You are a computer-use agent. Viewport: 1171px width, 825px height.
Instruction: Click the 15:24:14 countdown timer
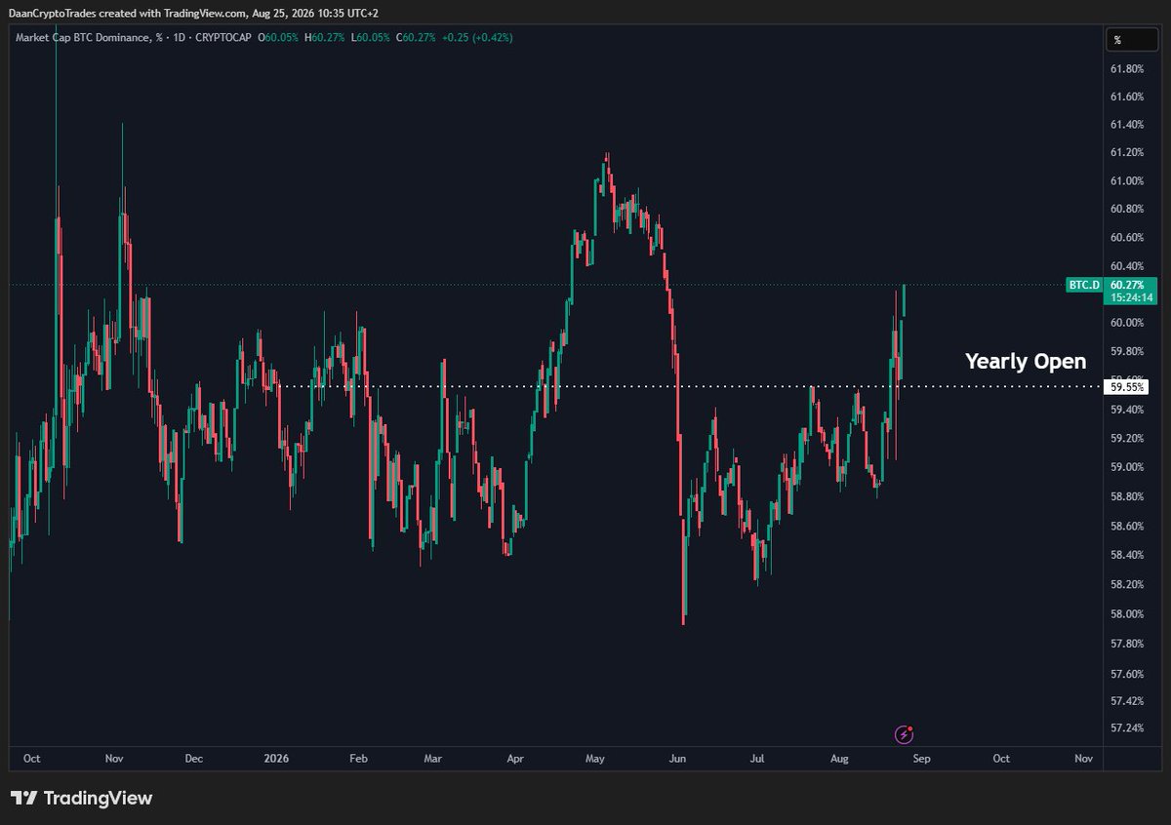[1133, 297]
